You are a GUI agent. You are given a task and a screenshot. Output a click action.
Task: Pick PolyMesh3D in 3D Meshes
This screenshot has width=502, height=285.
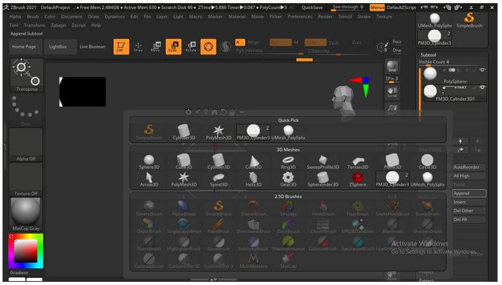[184, 180]
